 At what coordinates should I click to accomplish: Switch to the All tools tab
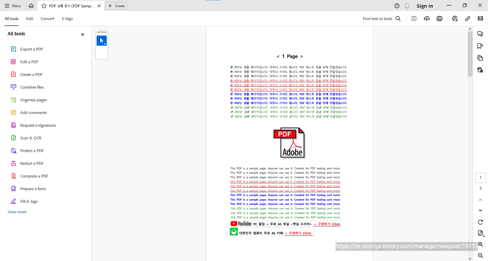coord(12,19)
